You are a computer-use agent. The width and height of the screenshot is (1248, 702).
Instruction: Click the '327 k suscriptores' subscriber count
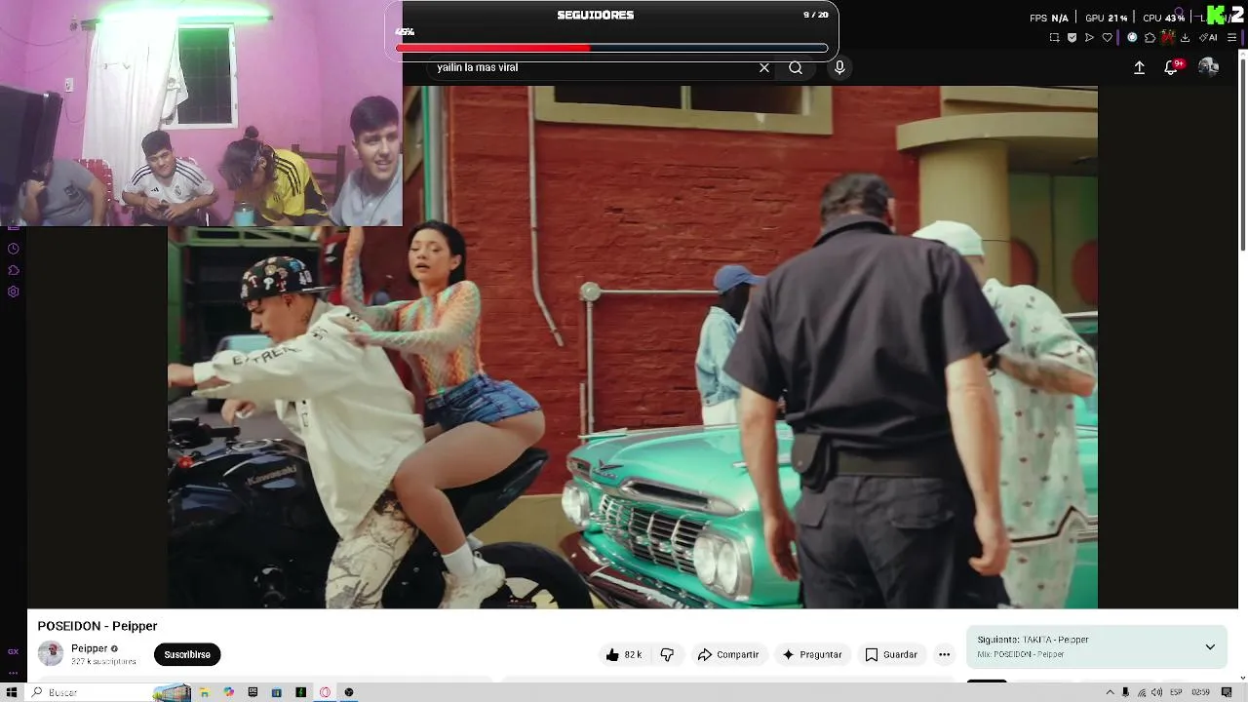tap(103, 661)
